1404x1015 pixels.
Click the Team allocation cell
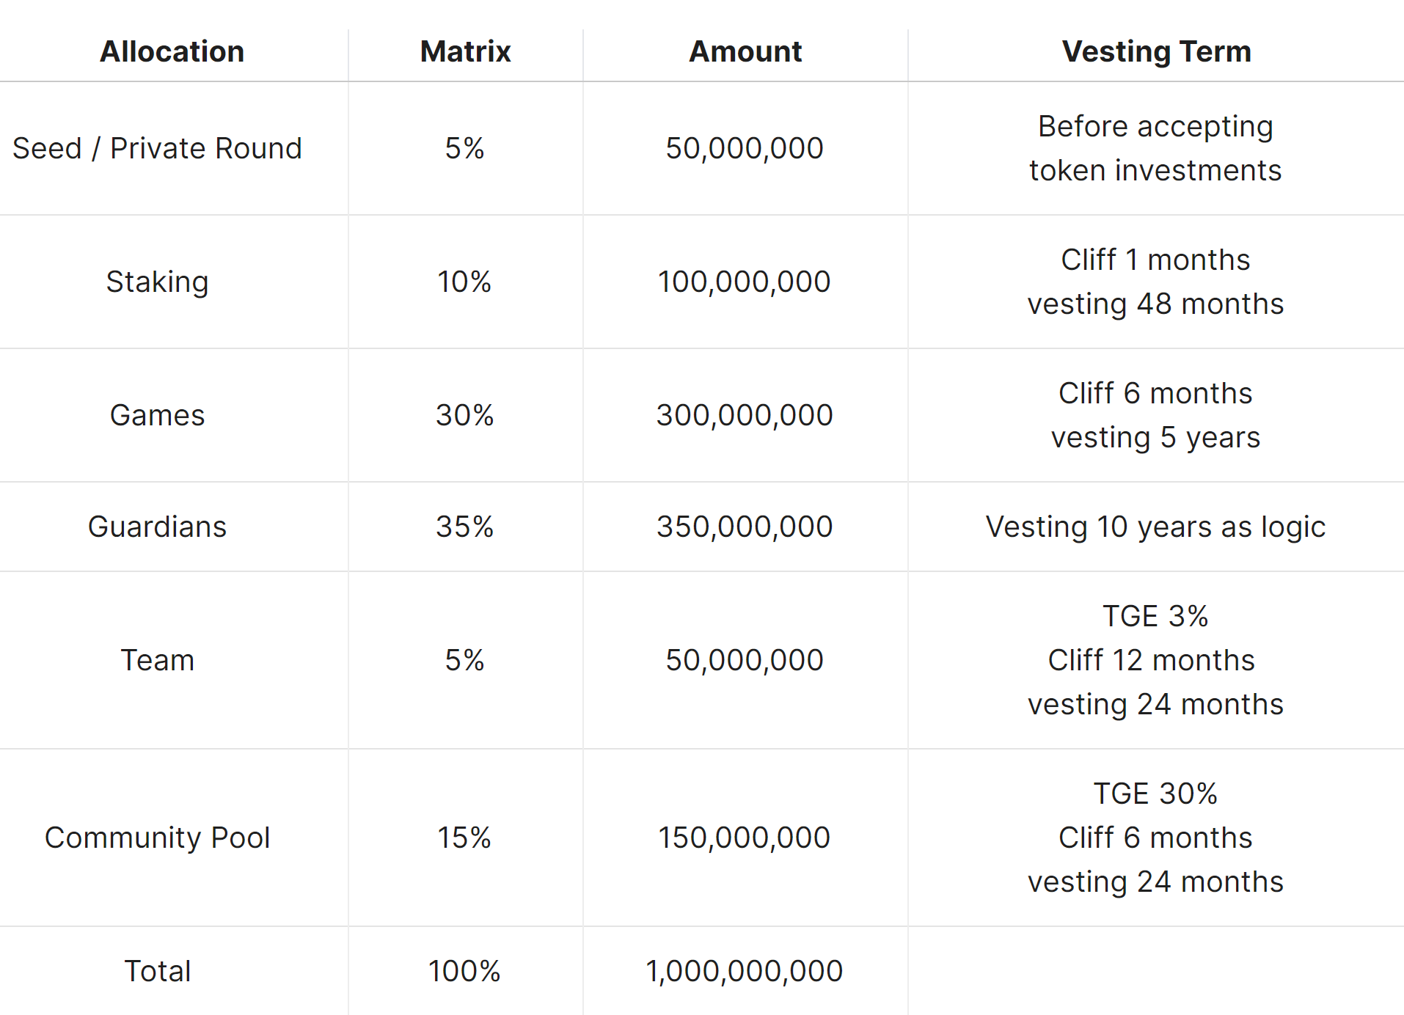coord(157,660)
